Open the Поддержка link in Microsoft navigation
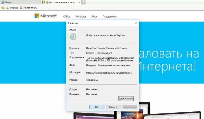Viewport: 204px width, 119px height. click(109, 16)
